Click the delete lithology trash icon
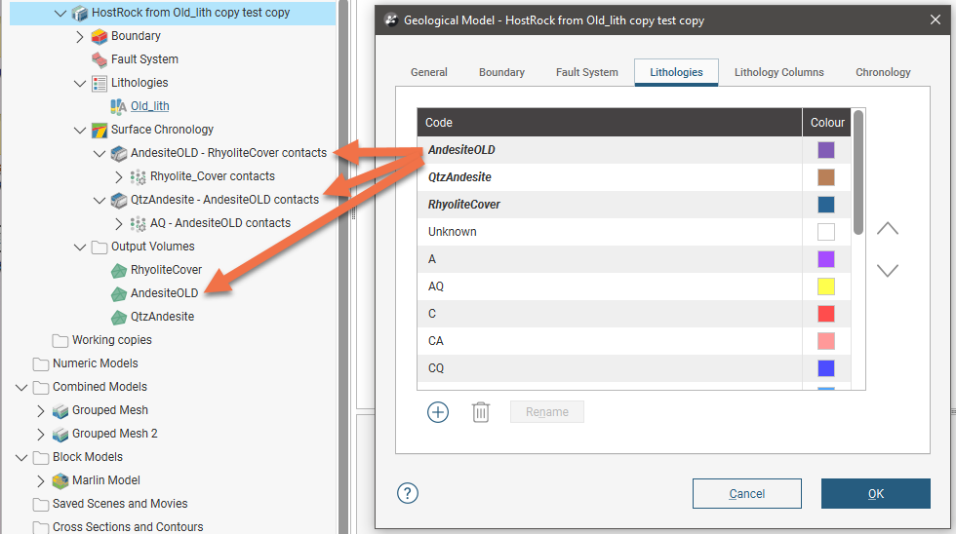The width and height of the screenshot is (956, 534). [x=481, y=412]
